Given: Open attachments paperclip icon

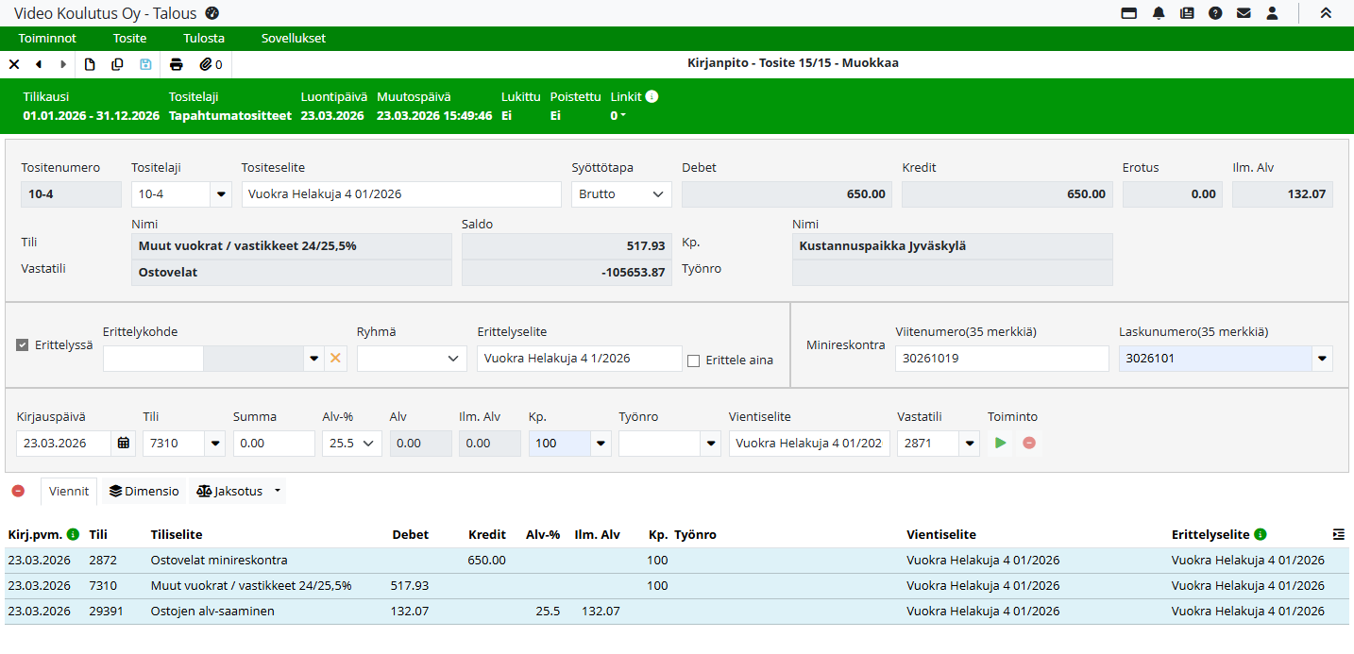Looking at the screenshot, I should pyautogui.click(x=206, y=65).
